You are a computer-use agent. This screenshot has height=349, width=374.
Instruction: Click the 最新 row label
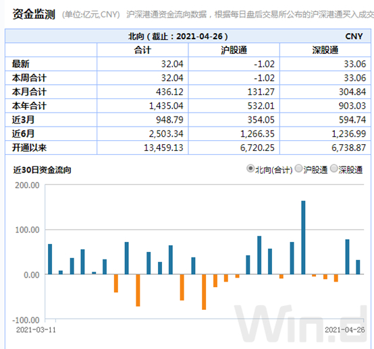click(x=21, y=64)
